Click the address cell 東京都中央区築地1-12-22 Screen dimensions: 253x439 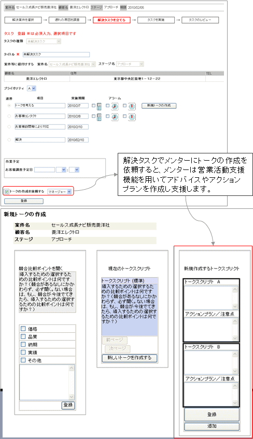[137, 79]
